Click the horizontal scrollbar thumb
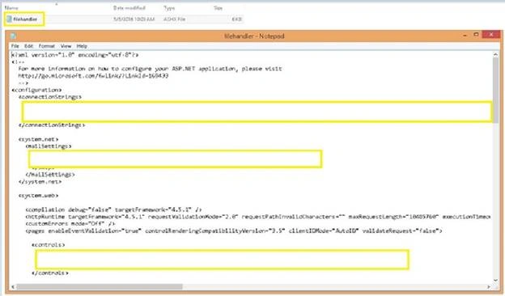 pos(100,286)
